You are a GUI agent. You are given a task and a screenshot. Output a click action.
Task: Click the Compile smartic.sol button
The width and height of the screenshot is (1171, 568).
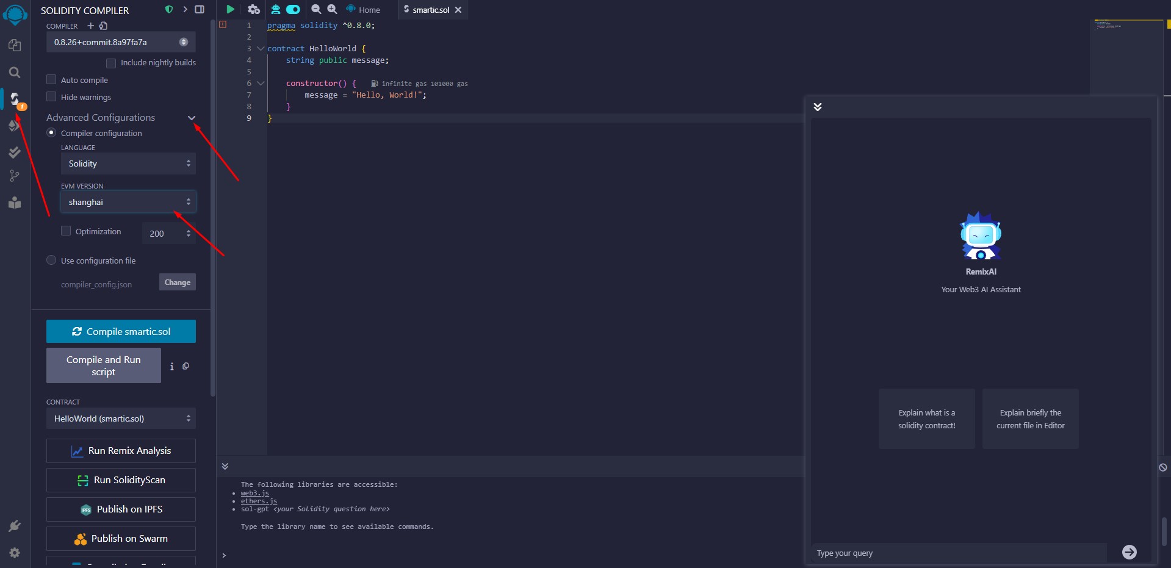121,331
